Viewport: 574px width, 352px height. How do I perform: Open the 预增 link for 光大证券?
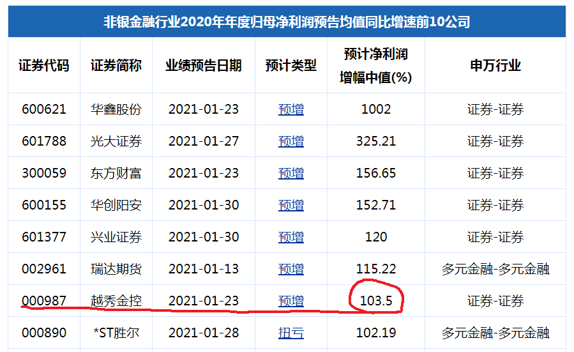point(291,141)
